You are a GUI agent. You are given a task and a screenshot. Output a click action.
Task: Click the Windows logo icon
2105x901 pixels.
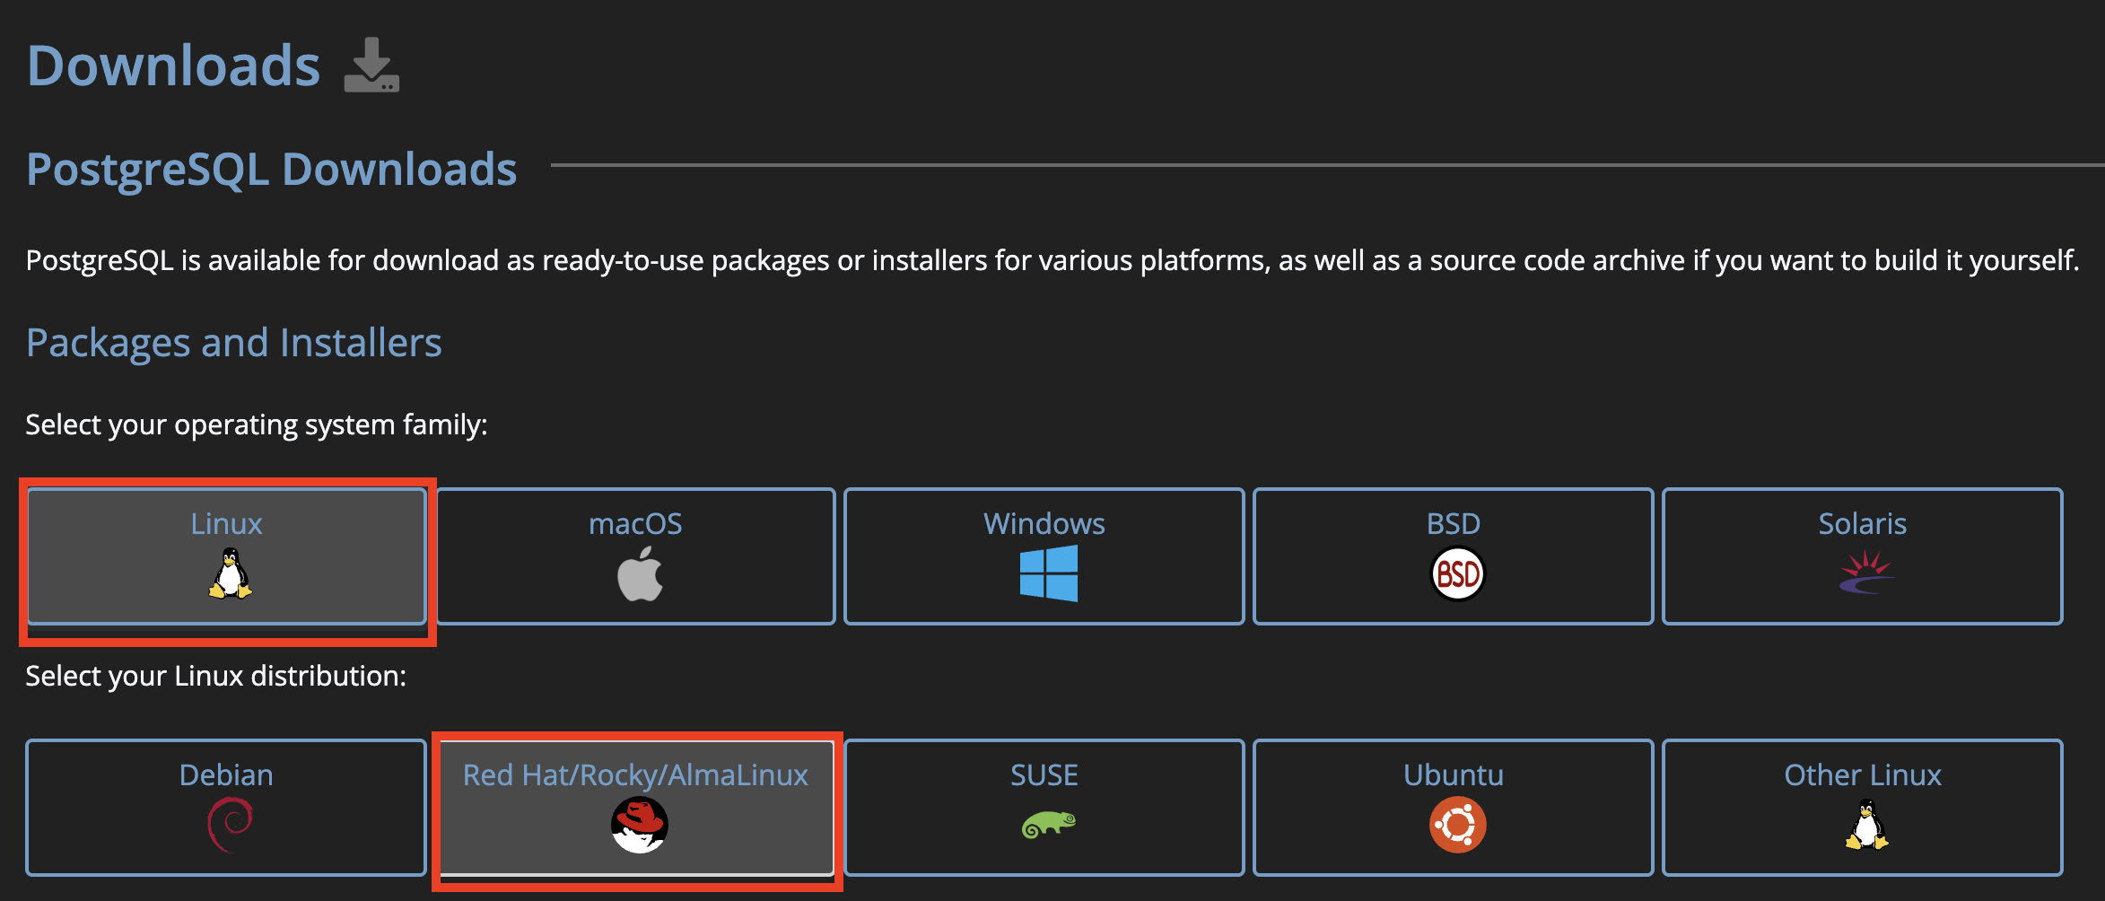[1049, 573]
